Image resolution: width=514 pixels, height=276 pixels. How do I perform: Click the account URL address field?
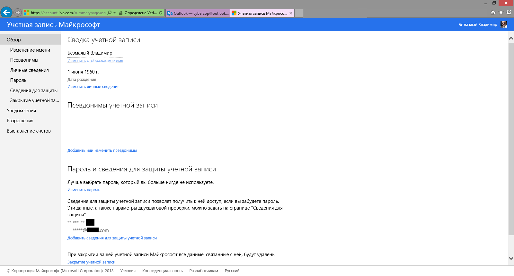click(x=68, y=13)
